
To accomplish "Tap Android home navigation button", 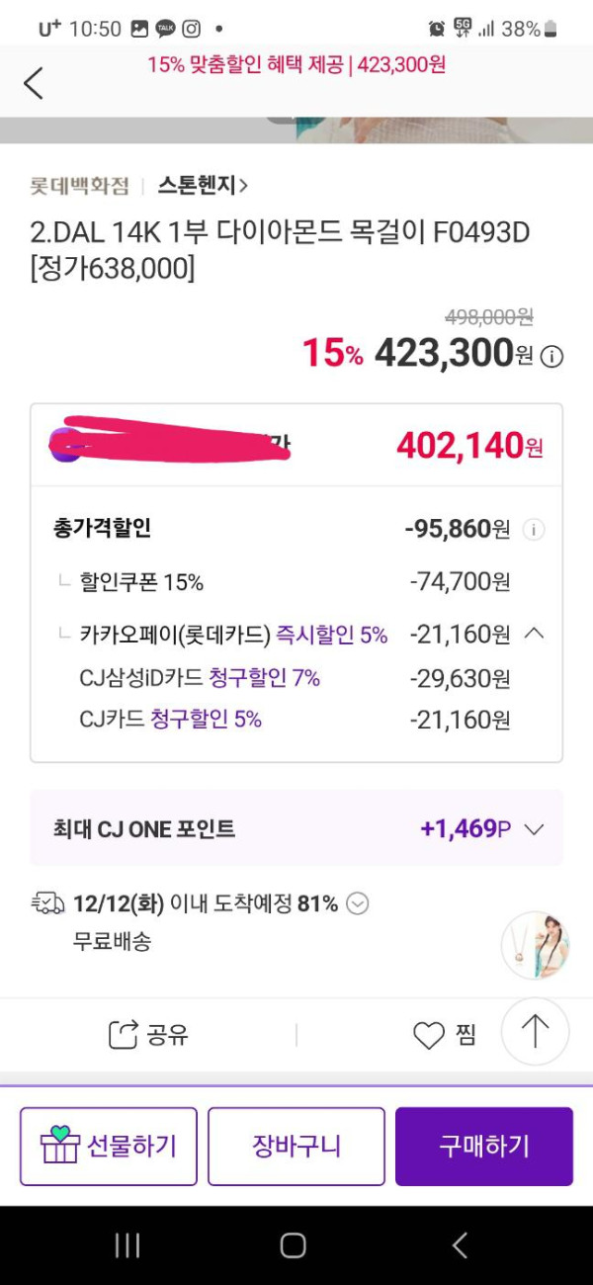I will (293, 1245).
